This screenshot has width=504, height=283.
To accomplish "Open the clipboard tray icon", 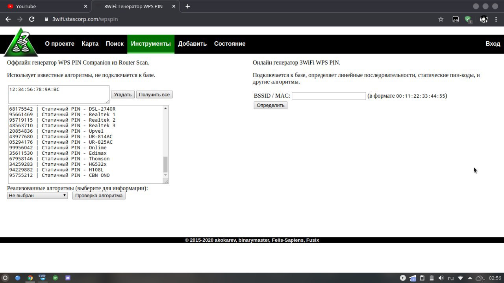I will point(422,278).
